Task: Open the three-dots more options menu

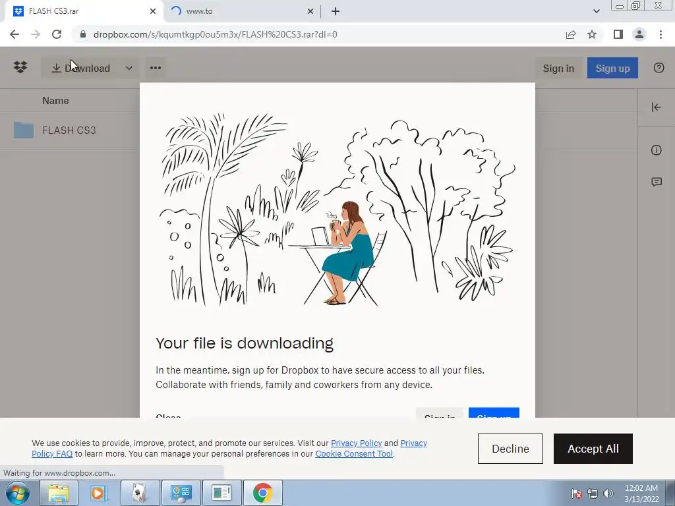Action: (156, 68)
